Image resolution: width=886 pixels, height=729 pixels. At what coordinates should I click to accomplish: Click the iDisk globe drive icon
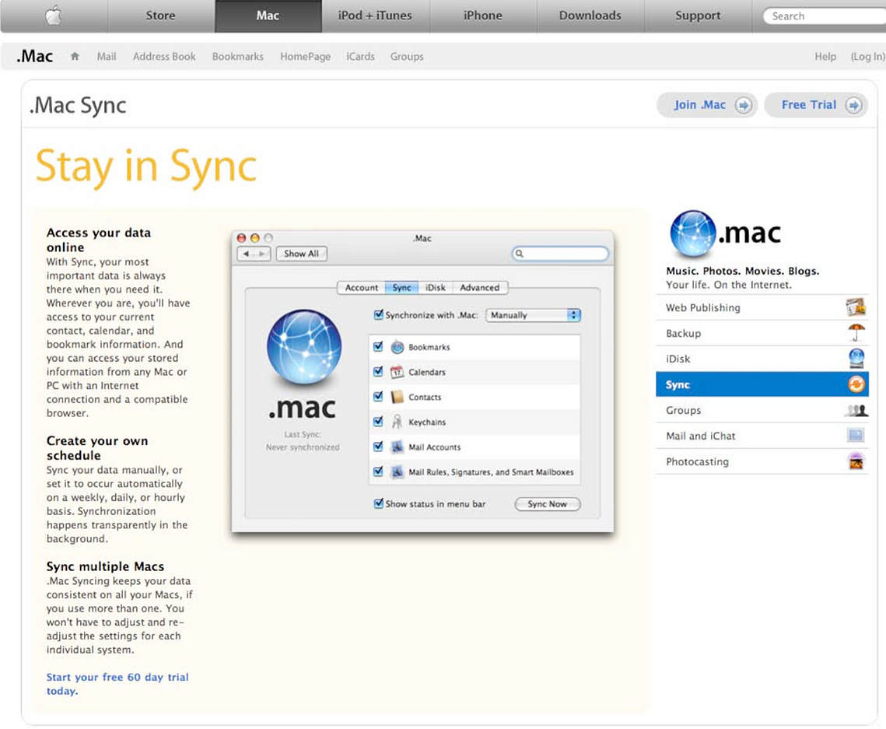[856, 359]
